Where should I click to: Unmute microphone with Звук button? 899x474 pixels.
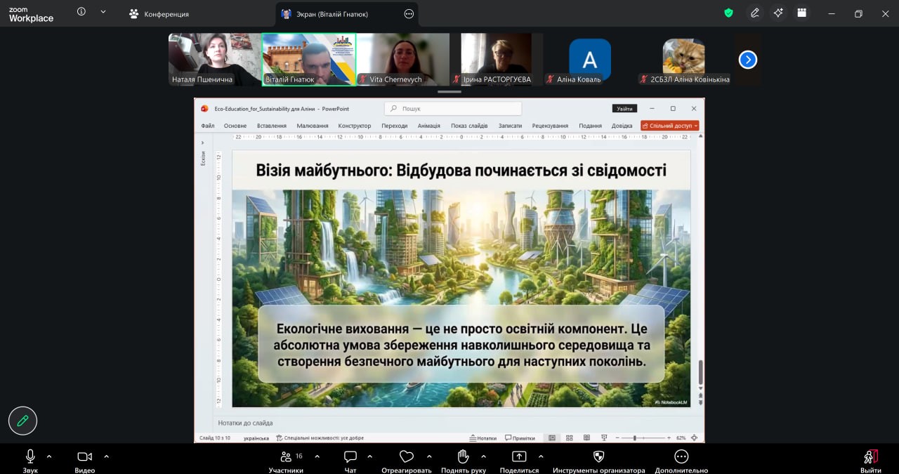click(x=30, y=461)
